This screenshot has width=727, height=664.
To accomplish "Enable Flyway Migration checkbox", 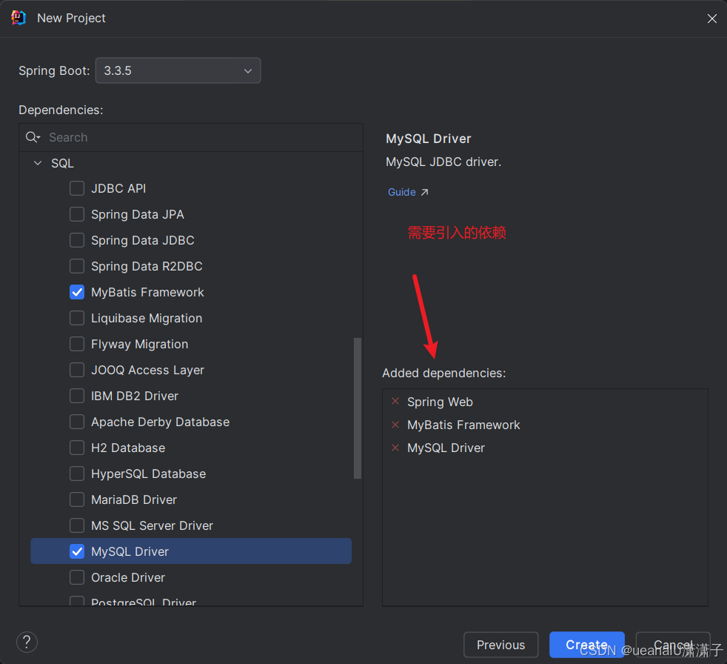I will tap(77, 345).
